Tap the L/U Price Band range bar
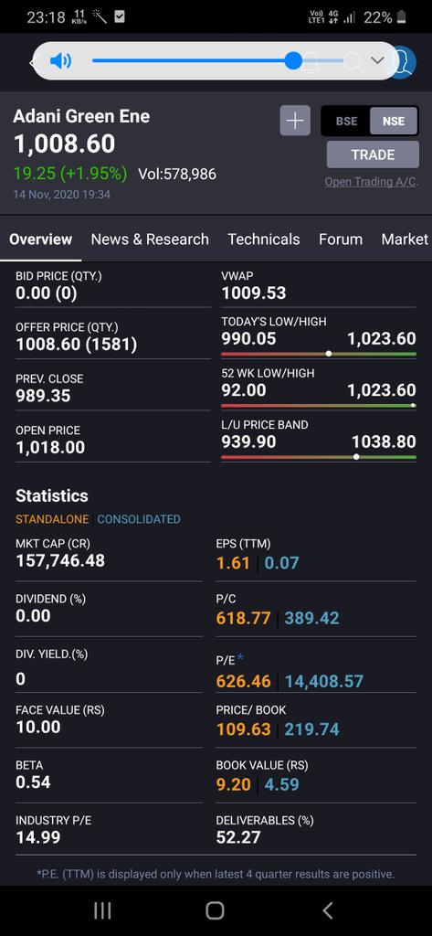Viewport: 432px width, 936px height. 319,457
